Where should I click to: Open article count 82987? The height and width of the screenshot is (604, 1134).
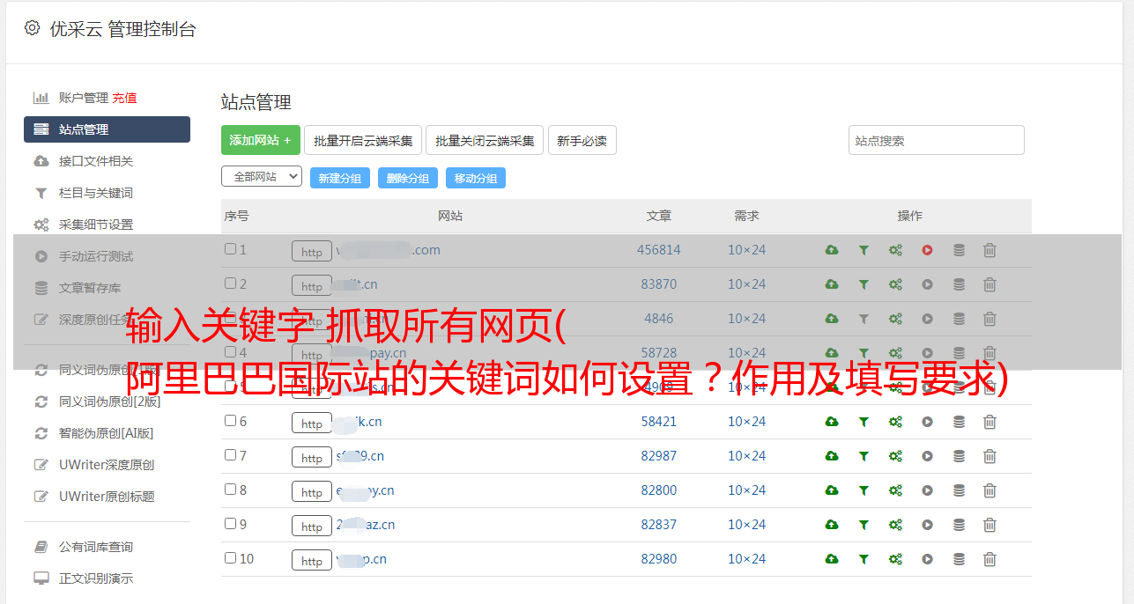pyautogui.click(x=659, y=456)
